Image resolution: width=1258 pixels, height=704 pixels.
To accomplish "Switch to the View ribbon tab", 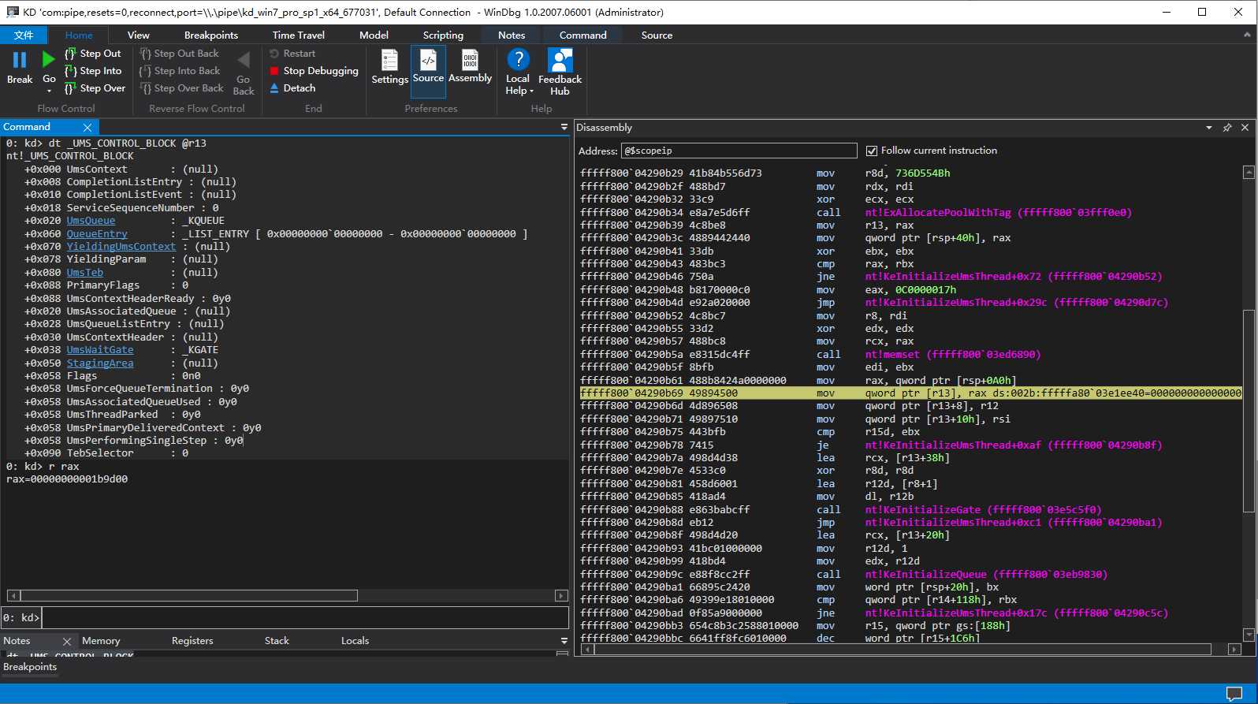I will [138, 35].
